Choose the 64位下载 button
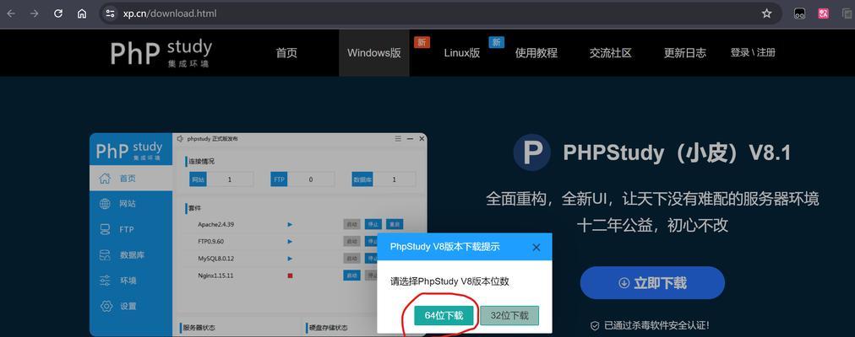Viewport: 855px width, 337px height. tap(444, 315)
